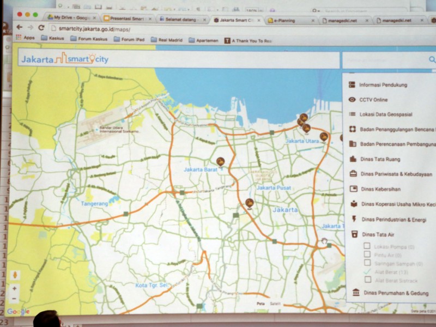Click the Street View pegman icon

pos(15,275)
